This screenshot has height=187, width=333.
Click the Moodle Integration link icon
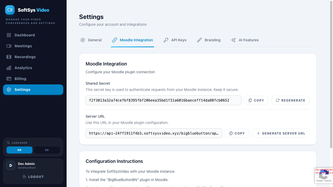coord(114,40)
